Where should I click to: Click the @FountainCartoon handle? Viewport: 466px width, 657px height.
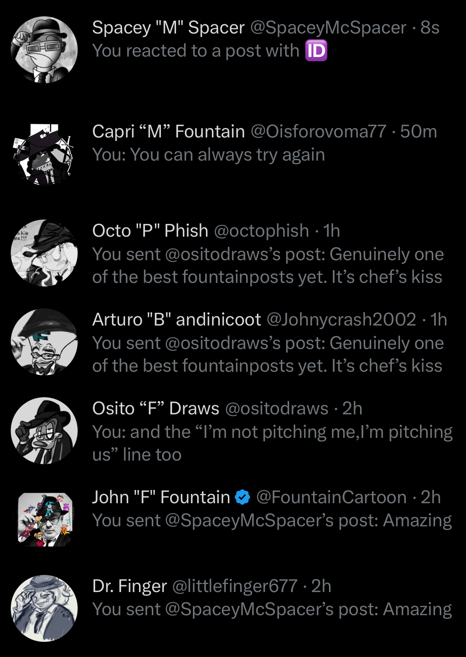(x=331, y=497)
